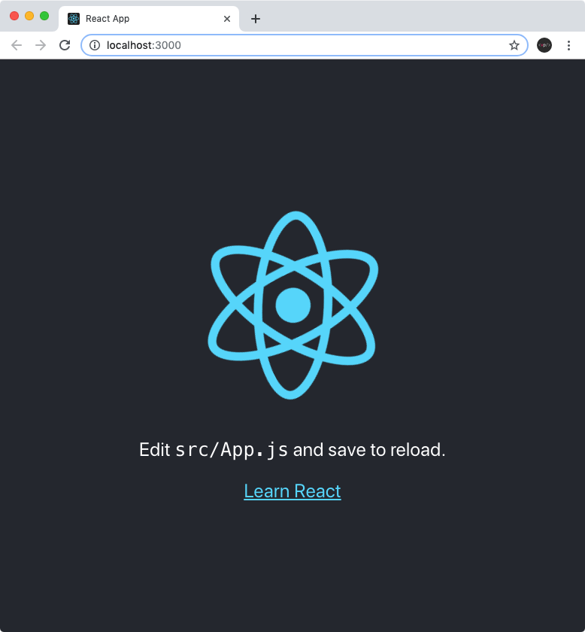Click the forward navigation arrow
This screenshot has height=632, width=585.
click(41, 45)
